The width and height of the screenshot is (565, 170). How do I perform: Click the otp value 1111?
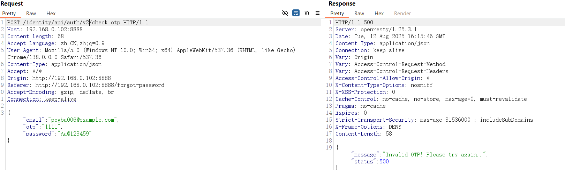pos(51,127)
